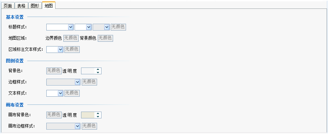Set 区域标注文本样式 color swatch
The image size is (328, 134).
pyautogui.click(x=72, y=50)
